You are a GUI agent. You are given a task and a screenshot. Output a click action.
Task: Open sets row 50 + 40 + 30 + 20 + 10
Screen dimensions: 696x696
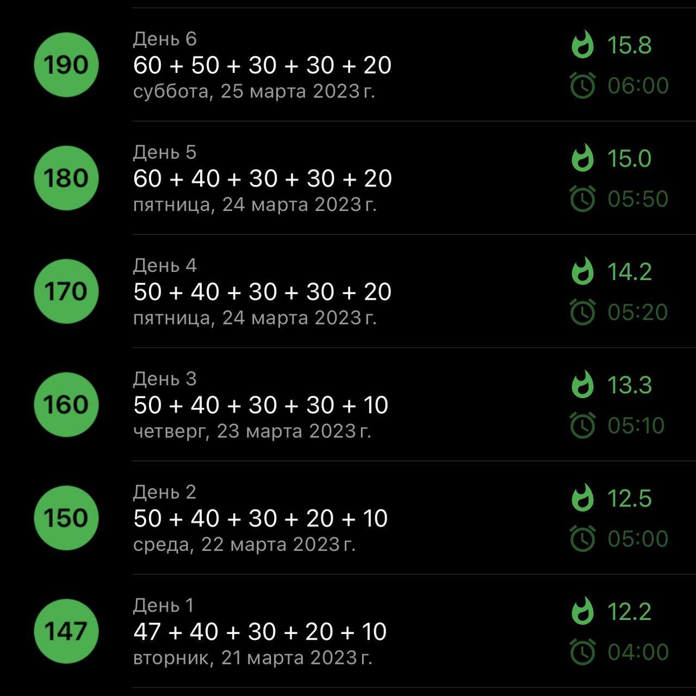pyautogui.click(x=260, y=518)
